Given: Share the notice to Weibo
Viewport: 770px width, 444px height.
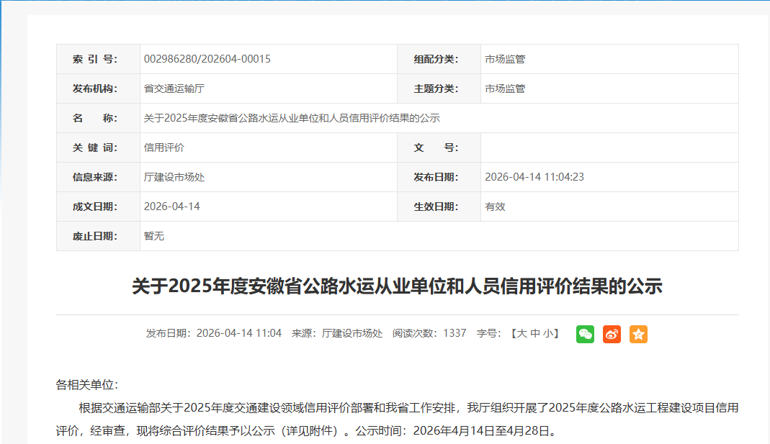Looking at the screenshot, I should pyautogui.click(x=612, y=334).
